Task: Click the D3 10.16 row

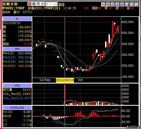Action: click(x=17, y=125)
